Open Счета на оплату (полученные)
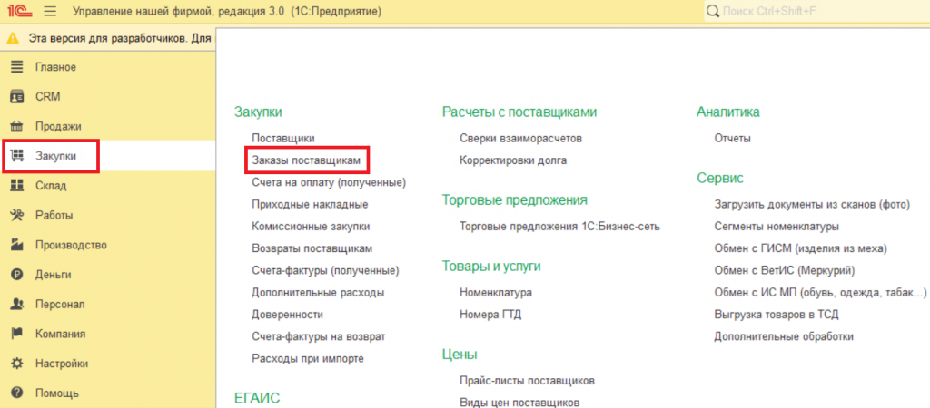The image size is (930, 408). 329,182
